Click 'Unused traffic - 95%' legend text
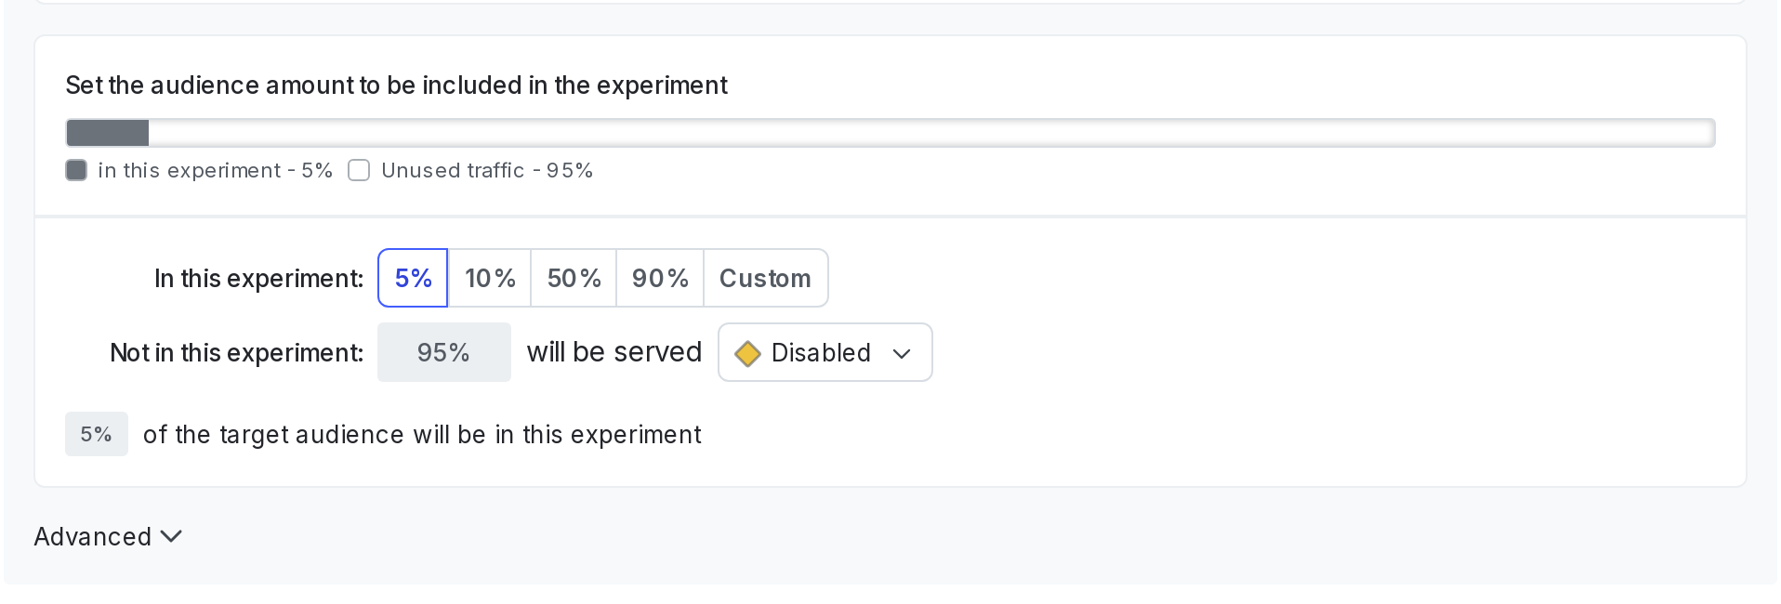 487,170
